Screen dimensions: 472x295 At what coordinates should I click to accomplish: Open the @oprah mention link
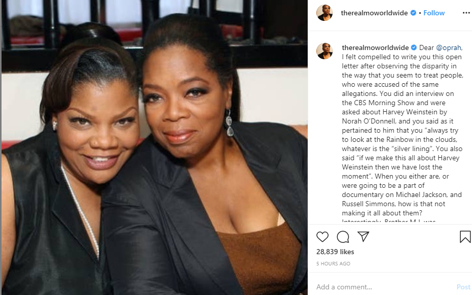coord(449,47)
